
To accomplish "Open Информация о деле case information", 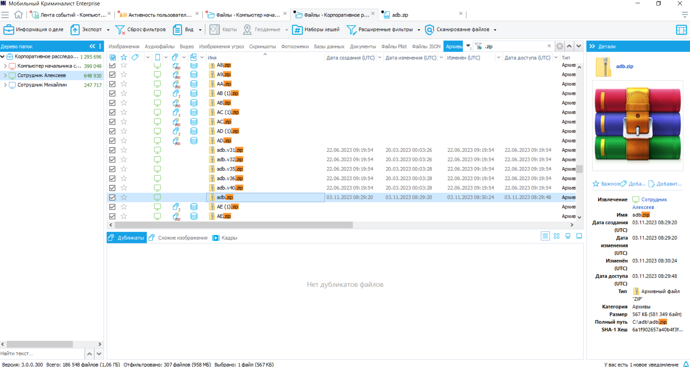I will coord(33,30).
